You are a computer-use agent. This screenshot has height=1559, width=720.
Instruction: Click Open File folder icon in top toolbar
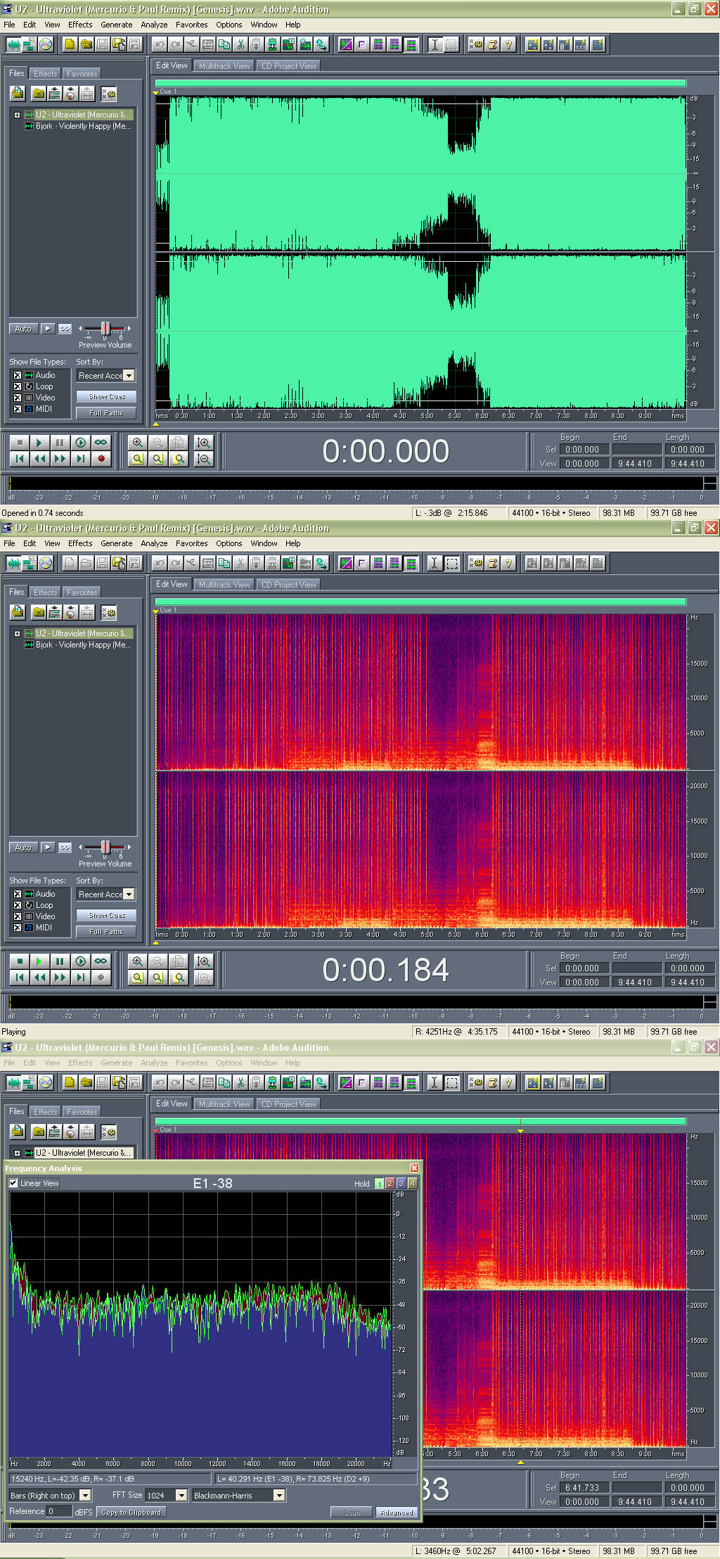click(x=86, y=44)
